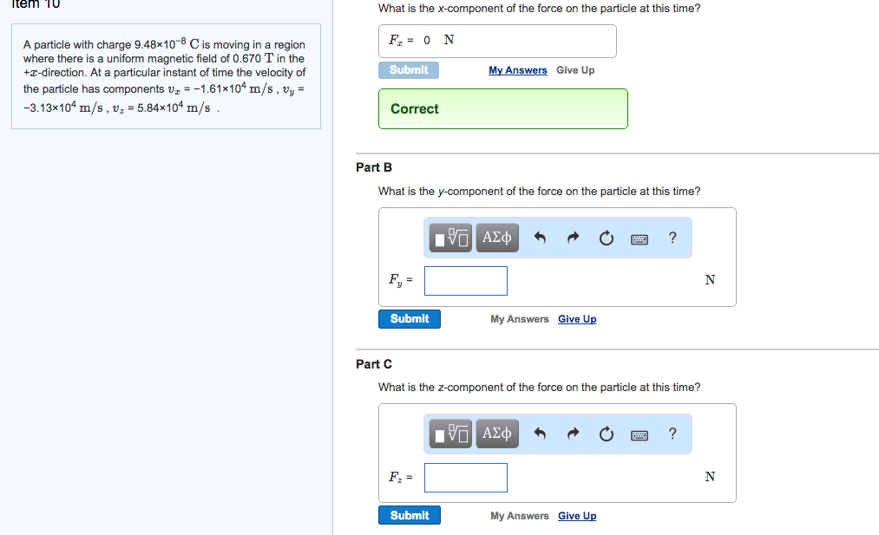Open math templates in Part C toolbar
Image resolution: width=879 pixels, height=535 pixels.
pos(452,434)
